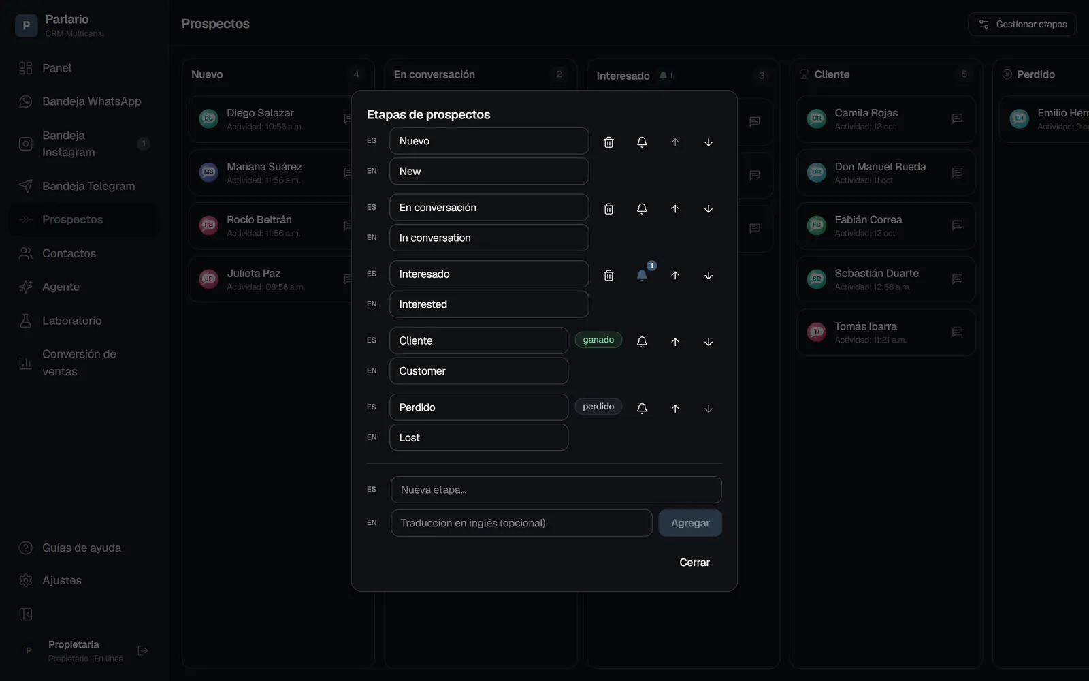This screenshot has height=681, width=1089.
Task: Edit the 'Interested' English field
Action: (489, 304)
